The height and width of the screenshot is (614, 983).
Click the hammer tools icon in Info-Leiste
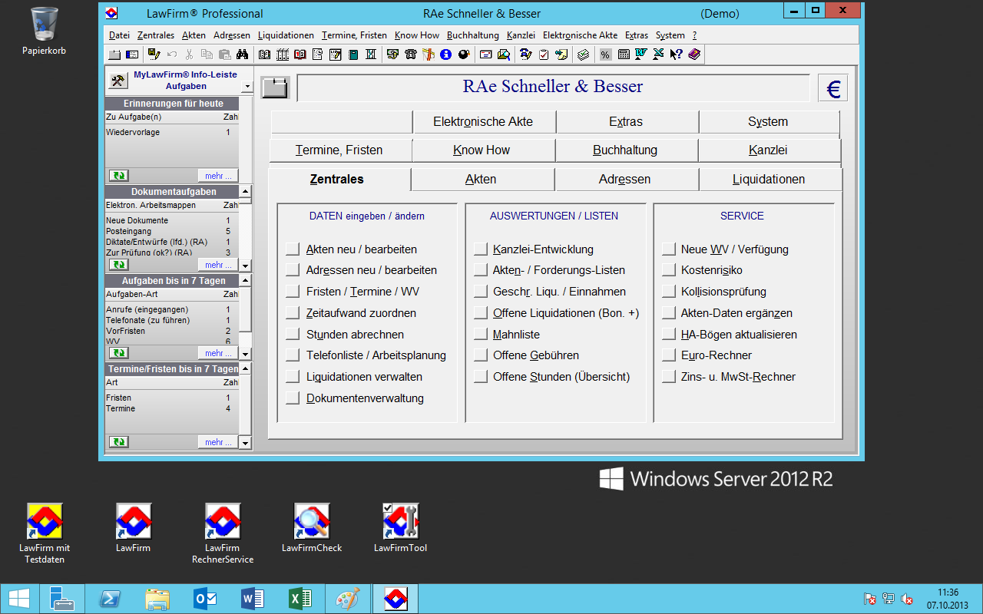[117, 80]
